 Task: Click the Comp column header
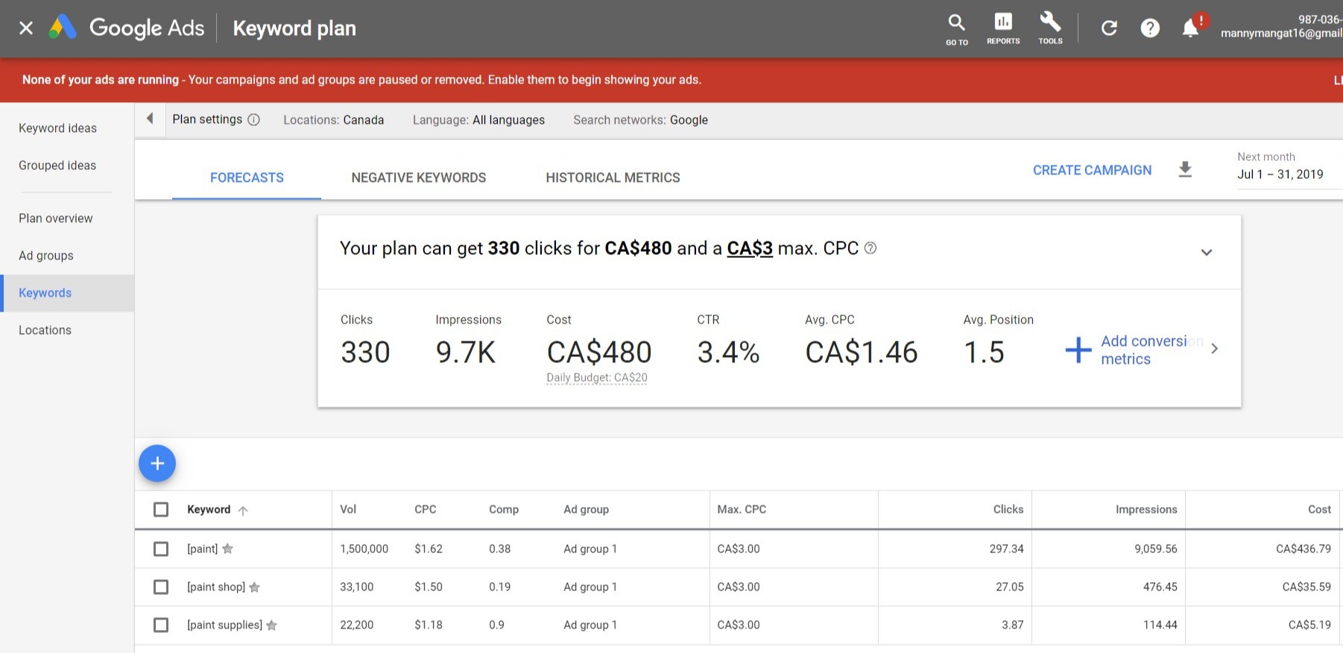tap(504, 509)
